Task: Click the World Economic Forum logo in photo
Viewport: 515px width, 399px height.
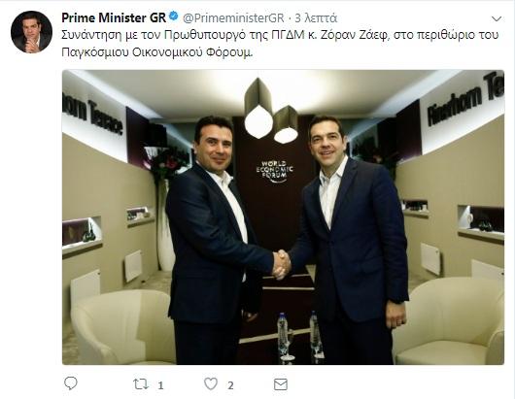Action: tap(275, 171)
